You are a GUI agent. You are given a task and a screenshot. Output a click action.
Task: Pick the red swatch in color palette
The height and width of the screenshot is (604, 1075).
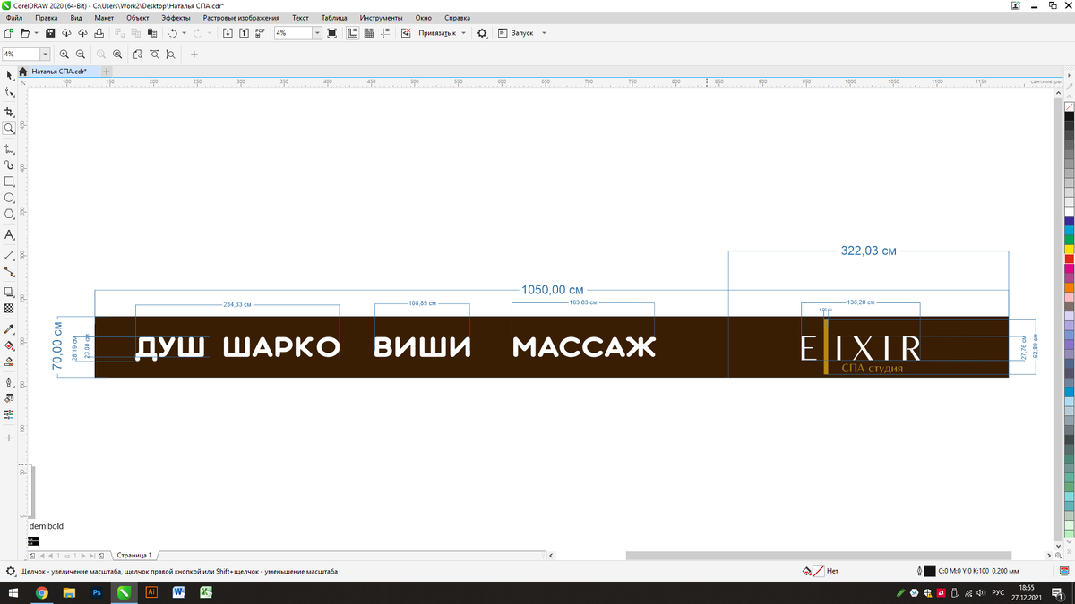pos(1070,259)
